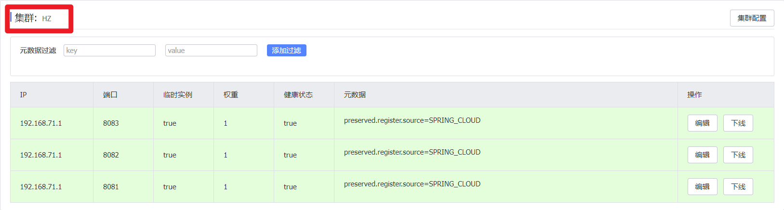Click 编辑 for the port 8081 instance
The image size is (784, 210).
tap(702, 187)
